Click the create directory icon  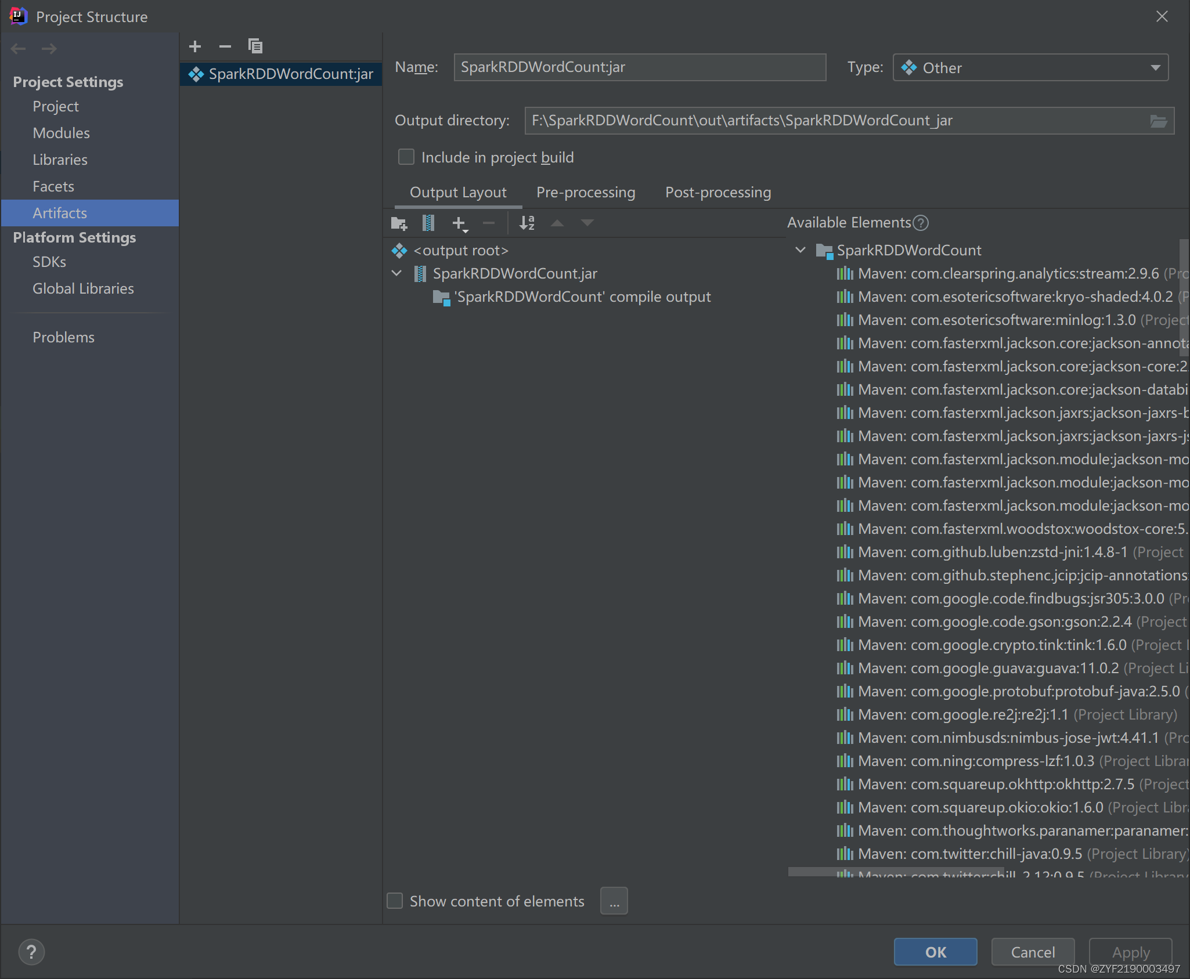(x=399, y=223)
